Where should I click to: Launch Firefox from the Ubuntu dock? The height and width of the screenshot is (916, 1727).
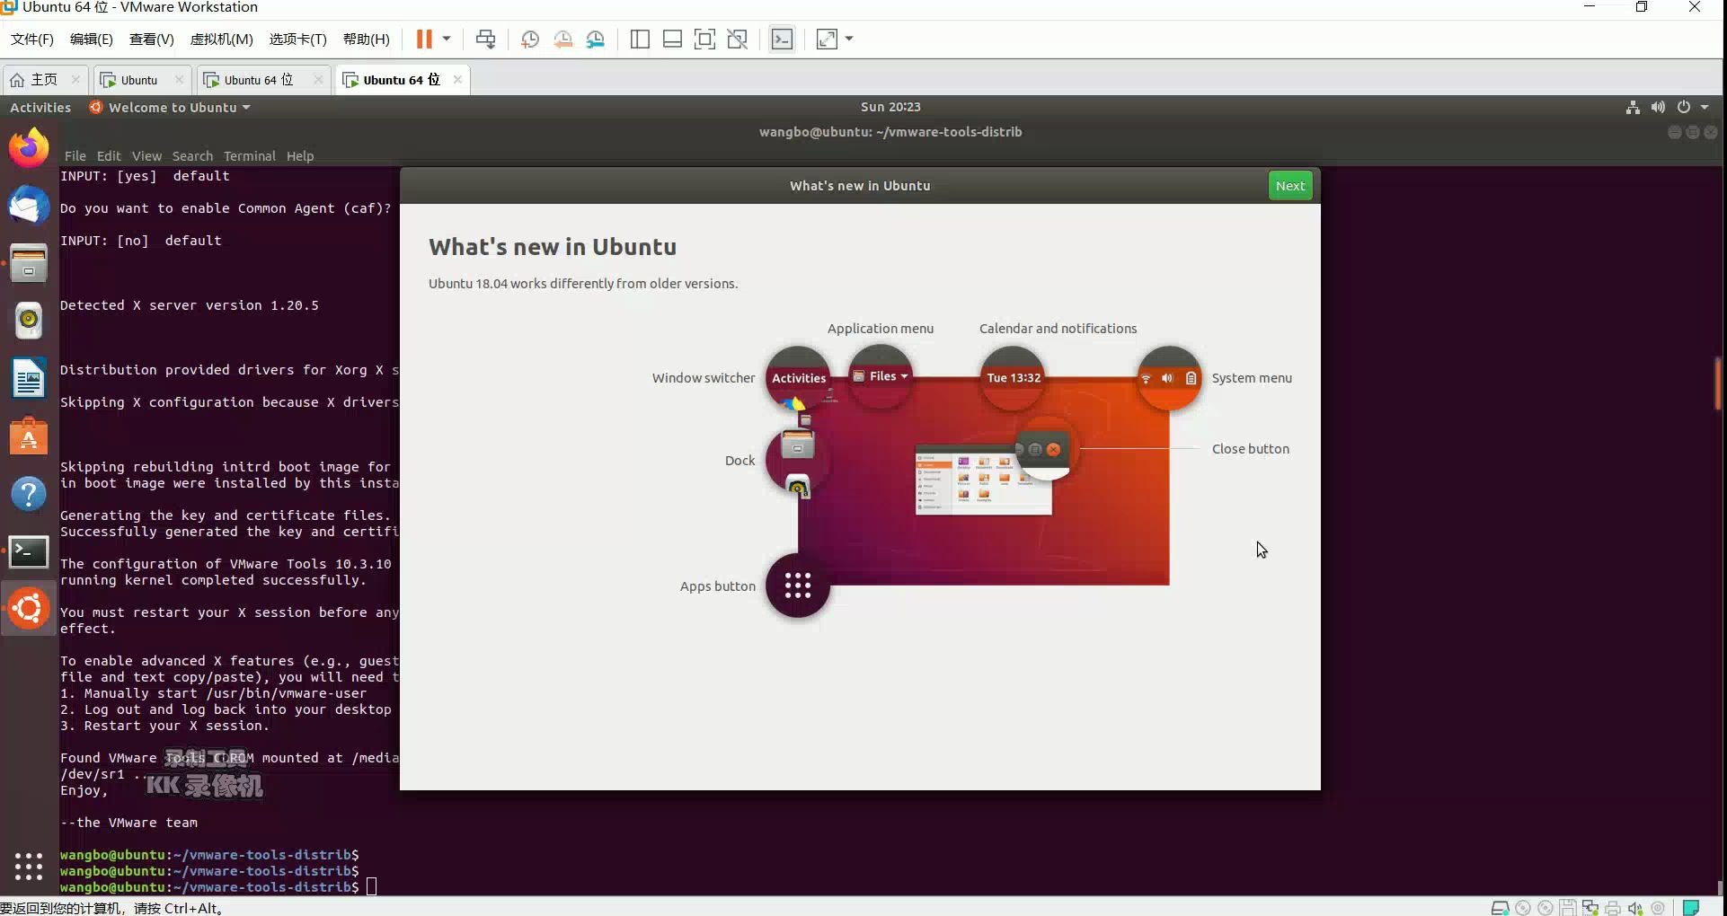click(x=29, y=148)
